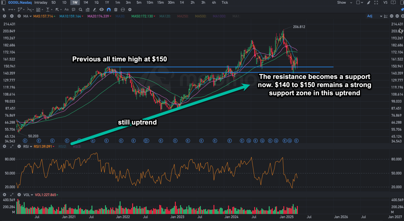The image size is (404, 221).
Task: Click the VS compare button
Action: pos(385,3)
